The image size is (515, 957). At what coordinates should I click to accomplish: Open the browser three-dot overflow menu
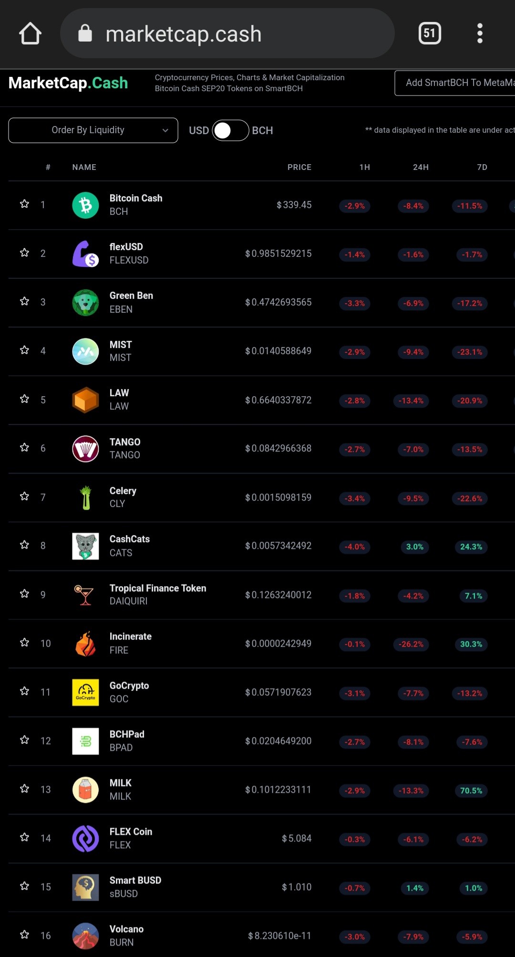[480, 33]
